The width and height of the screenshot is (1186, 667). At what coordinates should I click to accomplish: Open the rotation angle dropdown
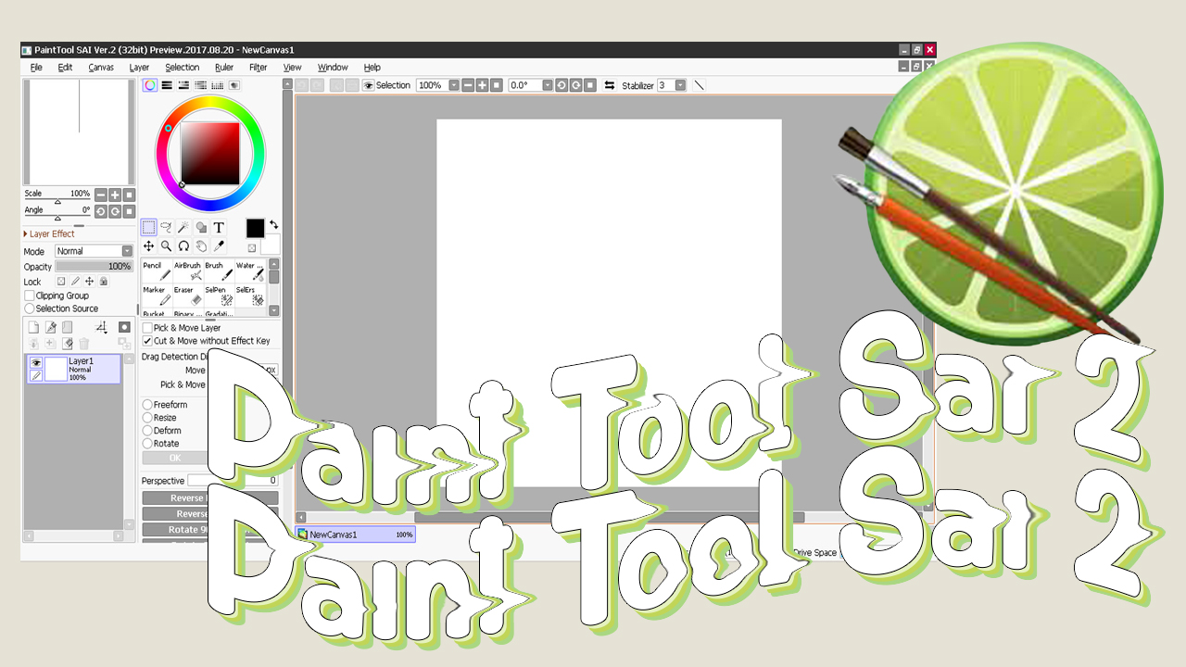pyautogui.click(x=548, y=85)
